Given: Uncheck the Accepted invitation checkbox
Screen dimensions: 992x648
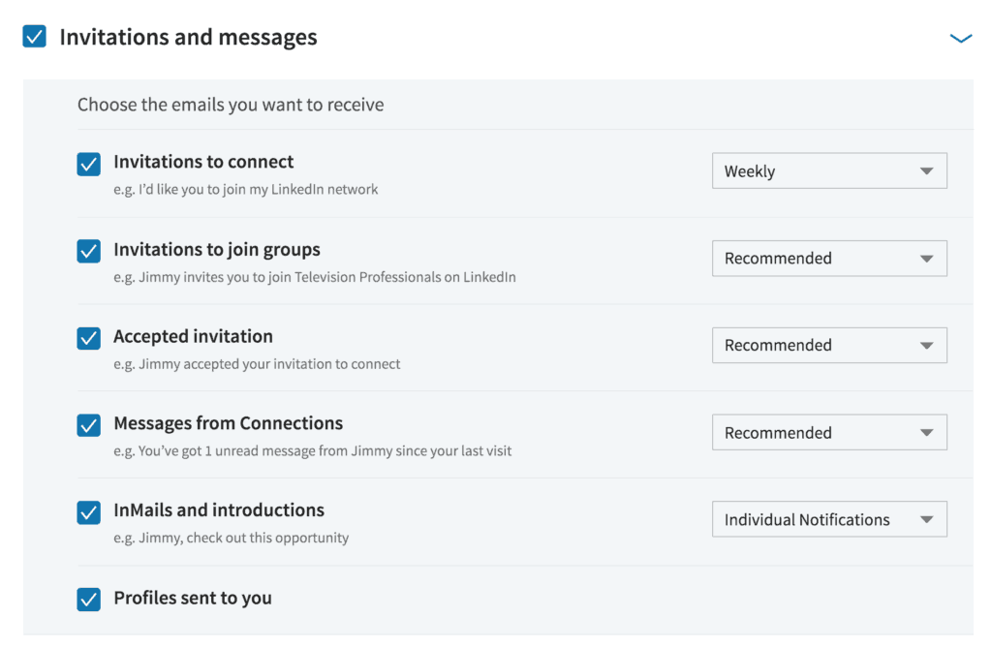Looking at the screenshot, I should [88, 338].
